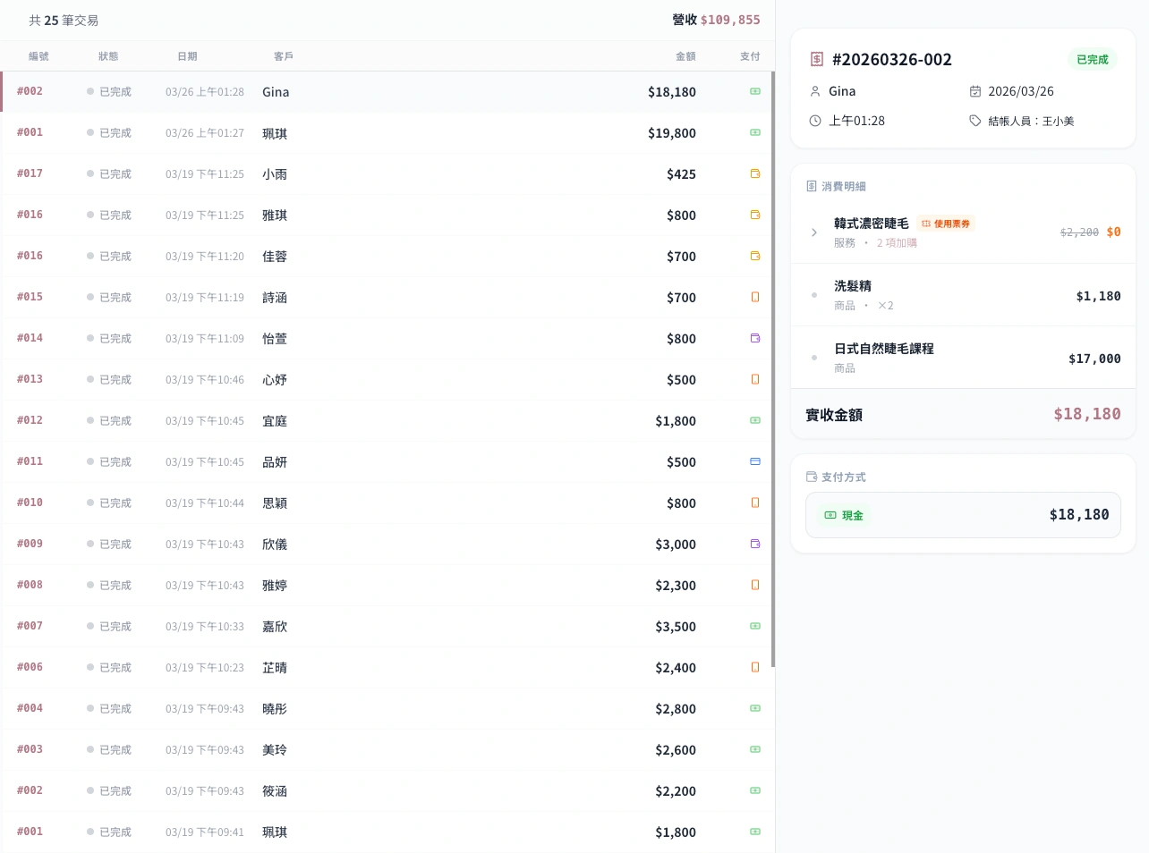This screenshot has height=853, width=1149.
Task: Click the receipt icon beside #20260326-002
Action: point(816,59)
